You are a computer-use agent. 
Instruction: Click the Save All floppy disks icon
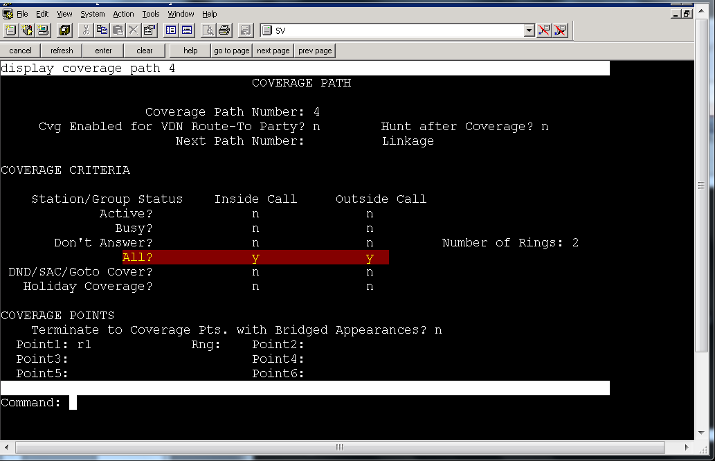65,30
